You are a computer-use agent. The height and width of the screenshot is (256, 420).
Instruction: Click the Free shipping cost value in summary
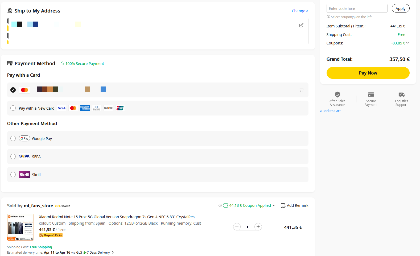[x=401, y=35]
